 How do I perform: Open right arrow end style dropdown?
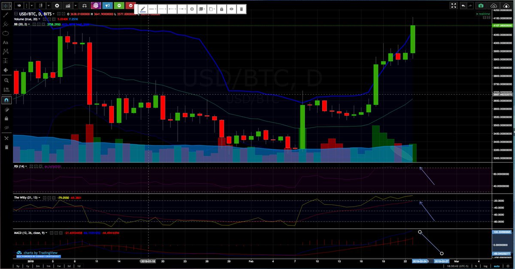click(182, 9)
